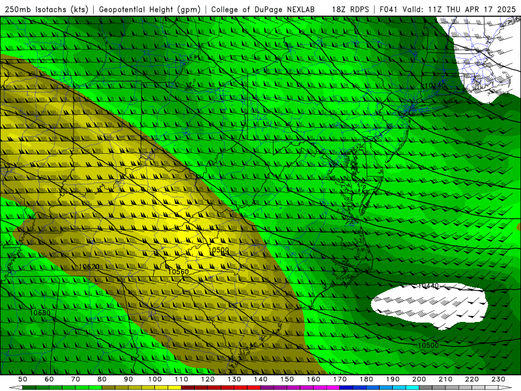Click the dark blue swatch just right of 170
The height and width of the screenshot is (391, 521).
coord(346,388)
